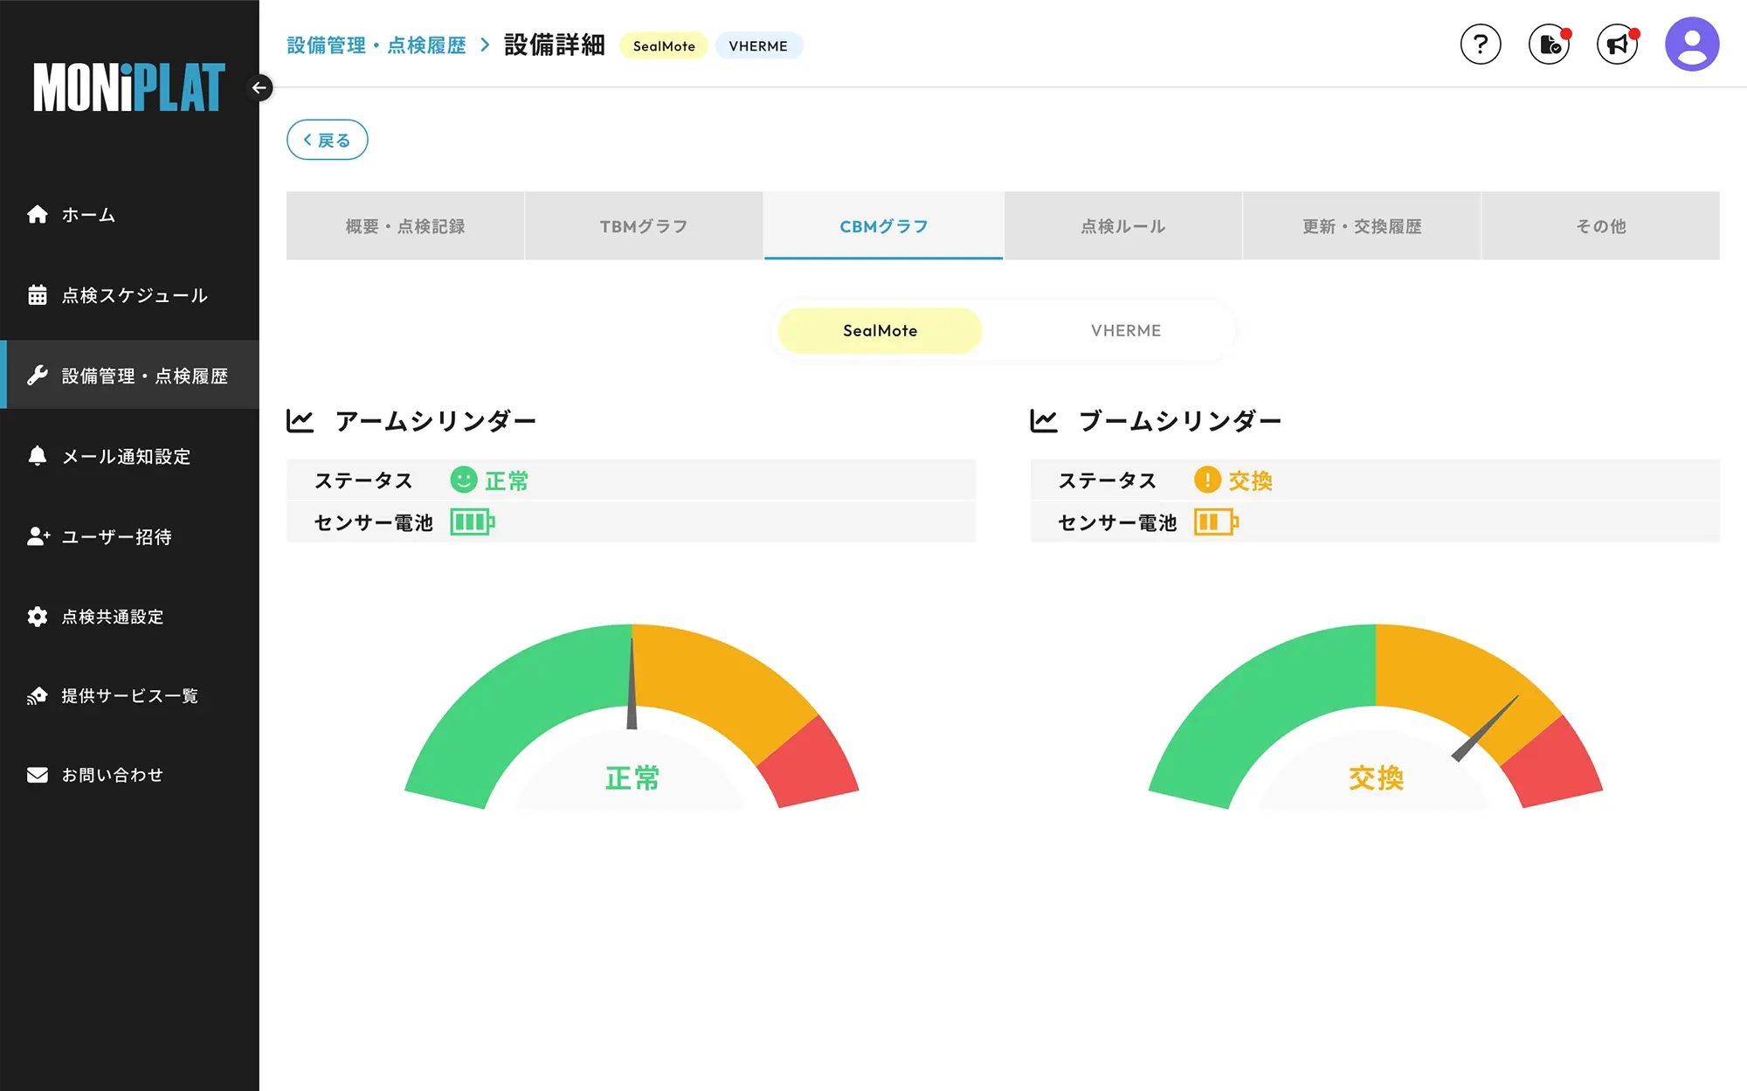Open the help question mark icon
The width and height of the screenshot is (1747, 1091).
point(1481,44)
